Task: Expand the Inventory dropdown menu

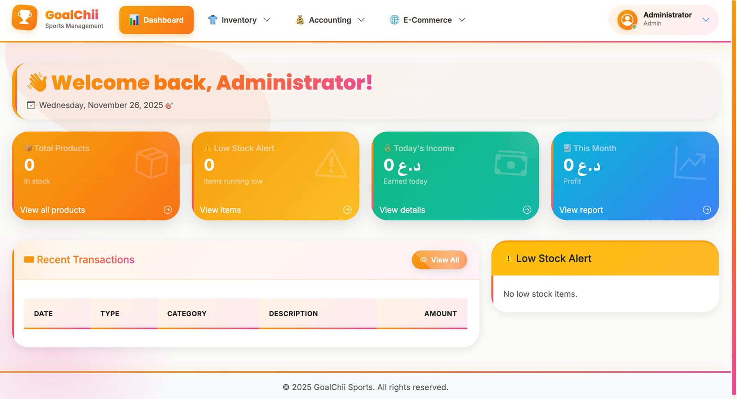Action: 239,20
